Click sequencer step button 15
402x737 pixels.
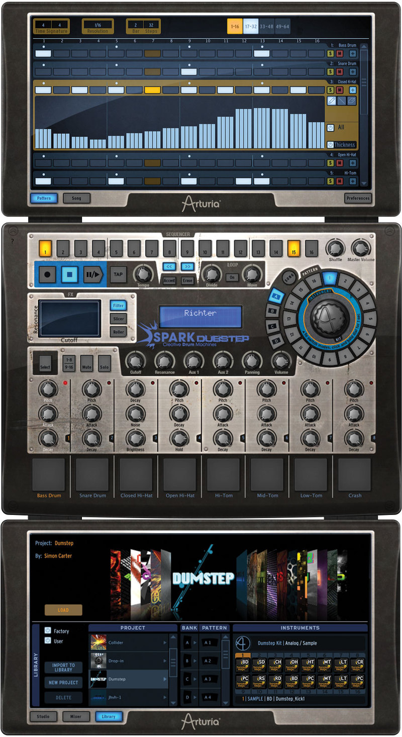tap(294, 248)
